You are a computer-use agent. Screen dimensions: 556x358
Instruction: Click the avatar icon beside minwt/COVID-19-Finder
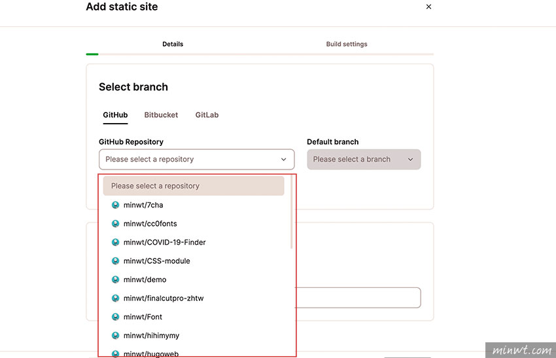pyautogui.click(x=115, y=242)
